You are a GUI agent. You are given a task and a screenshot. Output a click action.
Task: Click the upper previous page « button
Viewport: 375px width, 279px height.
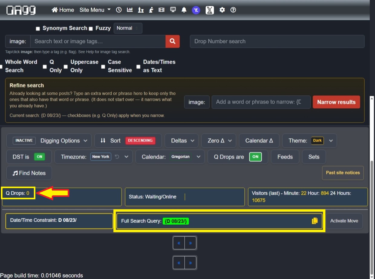[x=179, y=243]
